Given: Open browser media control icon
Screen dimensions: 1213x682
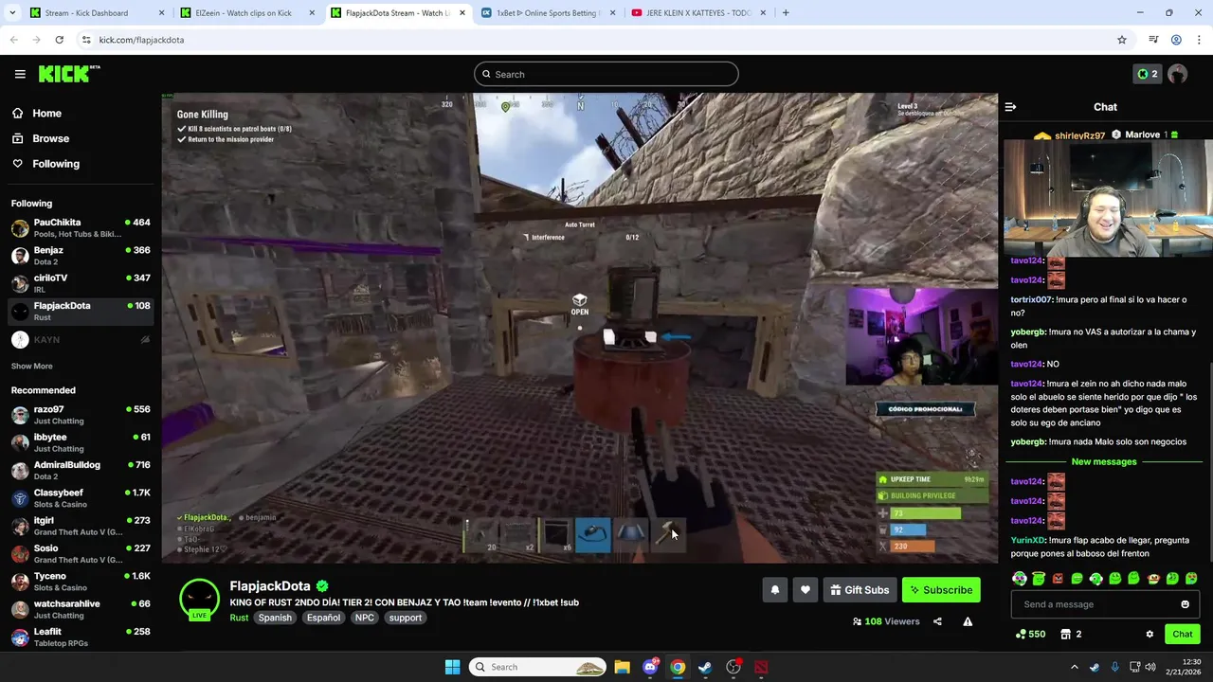Looking at the screenshot, I should click(1153, 40).
